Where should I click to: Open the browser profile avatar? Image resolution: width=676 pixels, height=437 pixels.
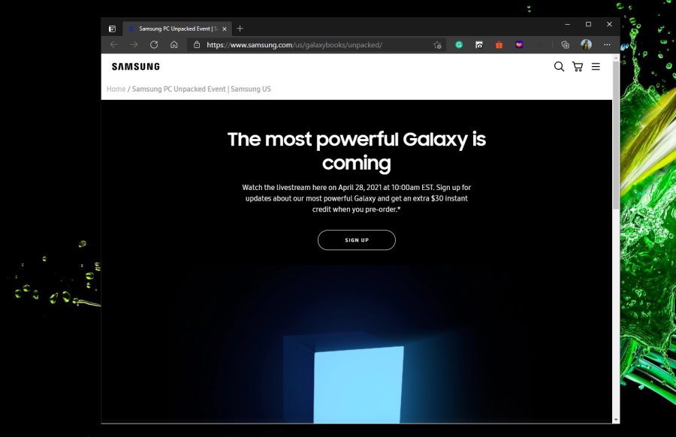[x=586, y=44]
